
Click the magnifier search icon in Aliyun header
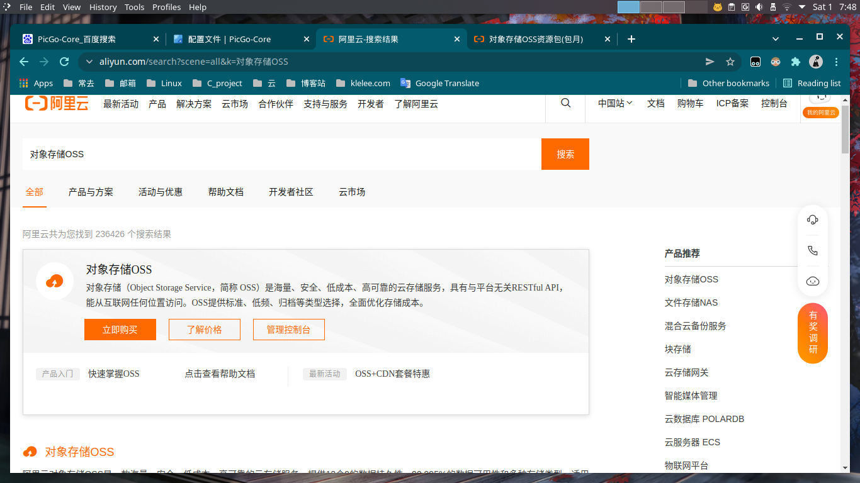[x=565, y=103]
